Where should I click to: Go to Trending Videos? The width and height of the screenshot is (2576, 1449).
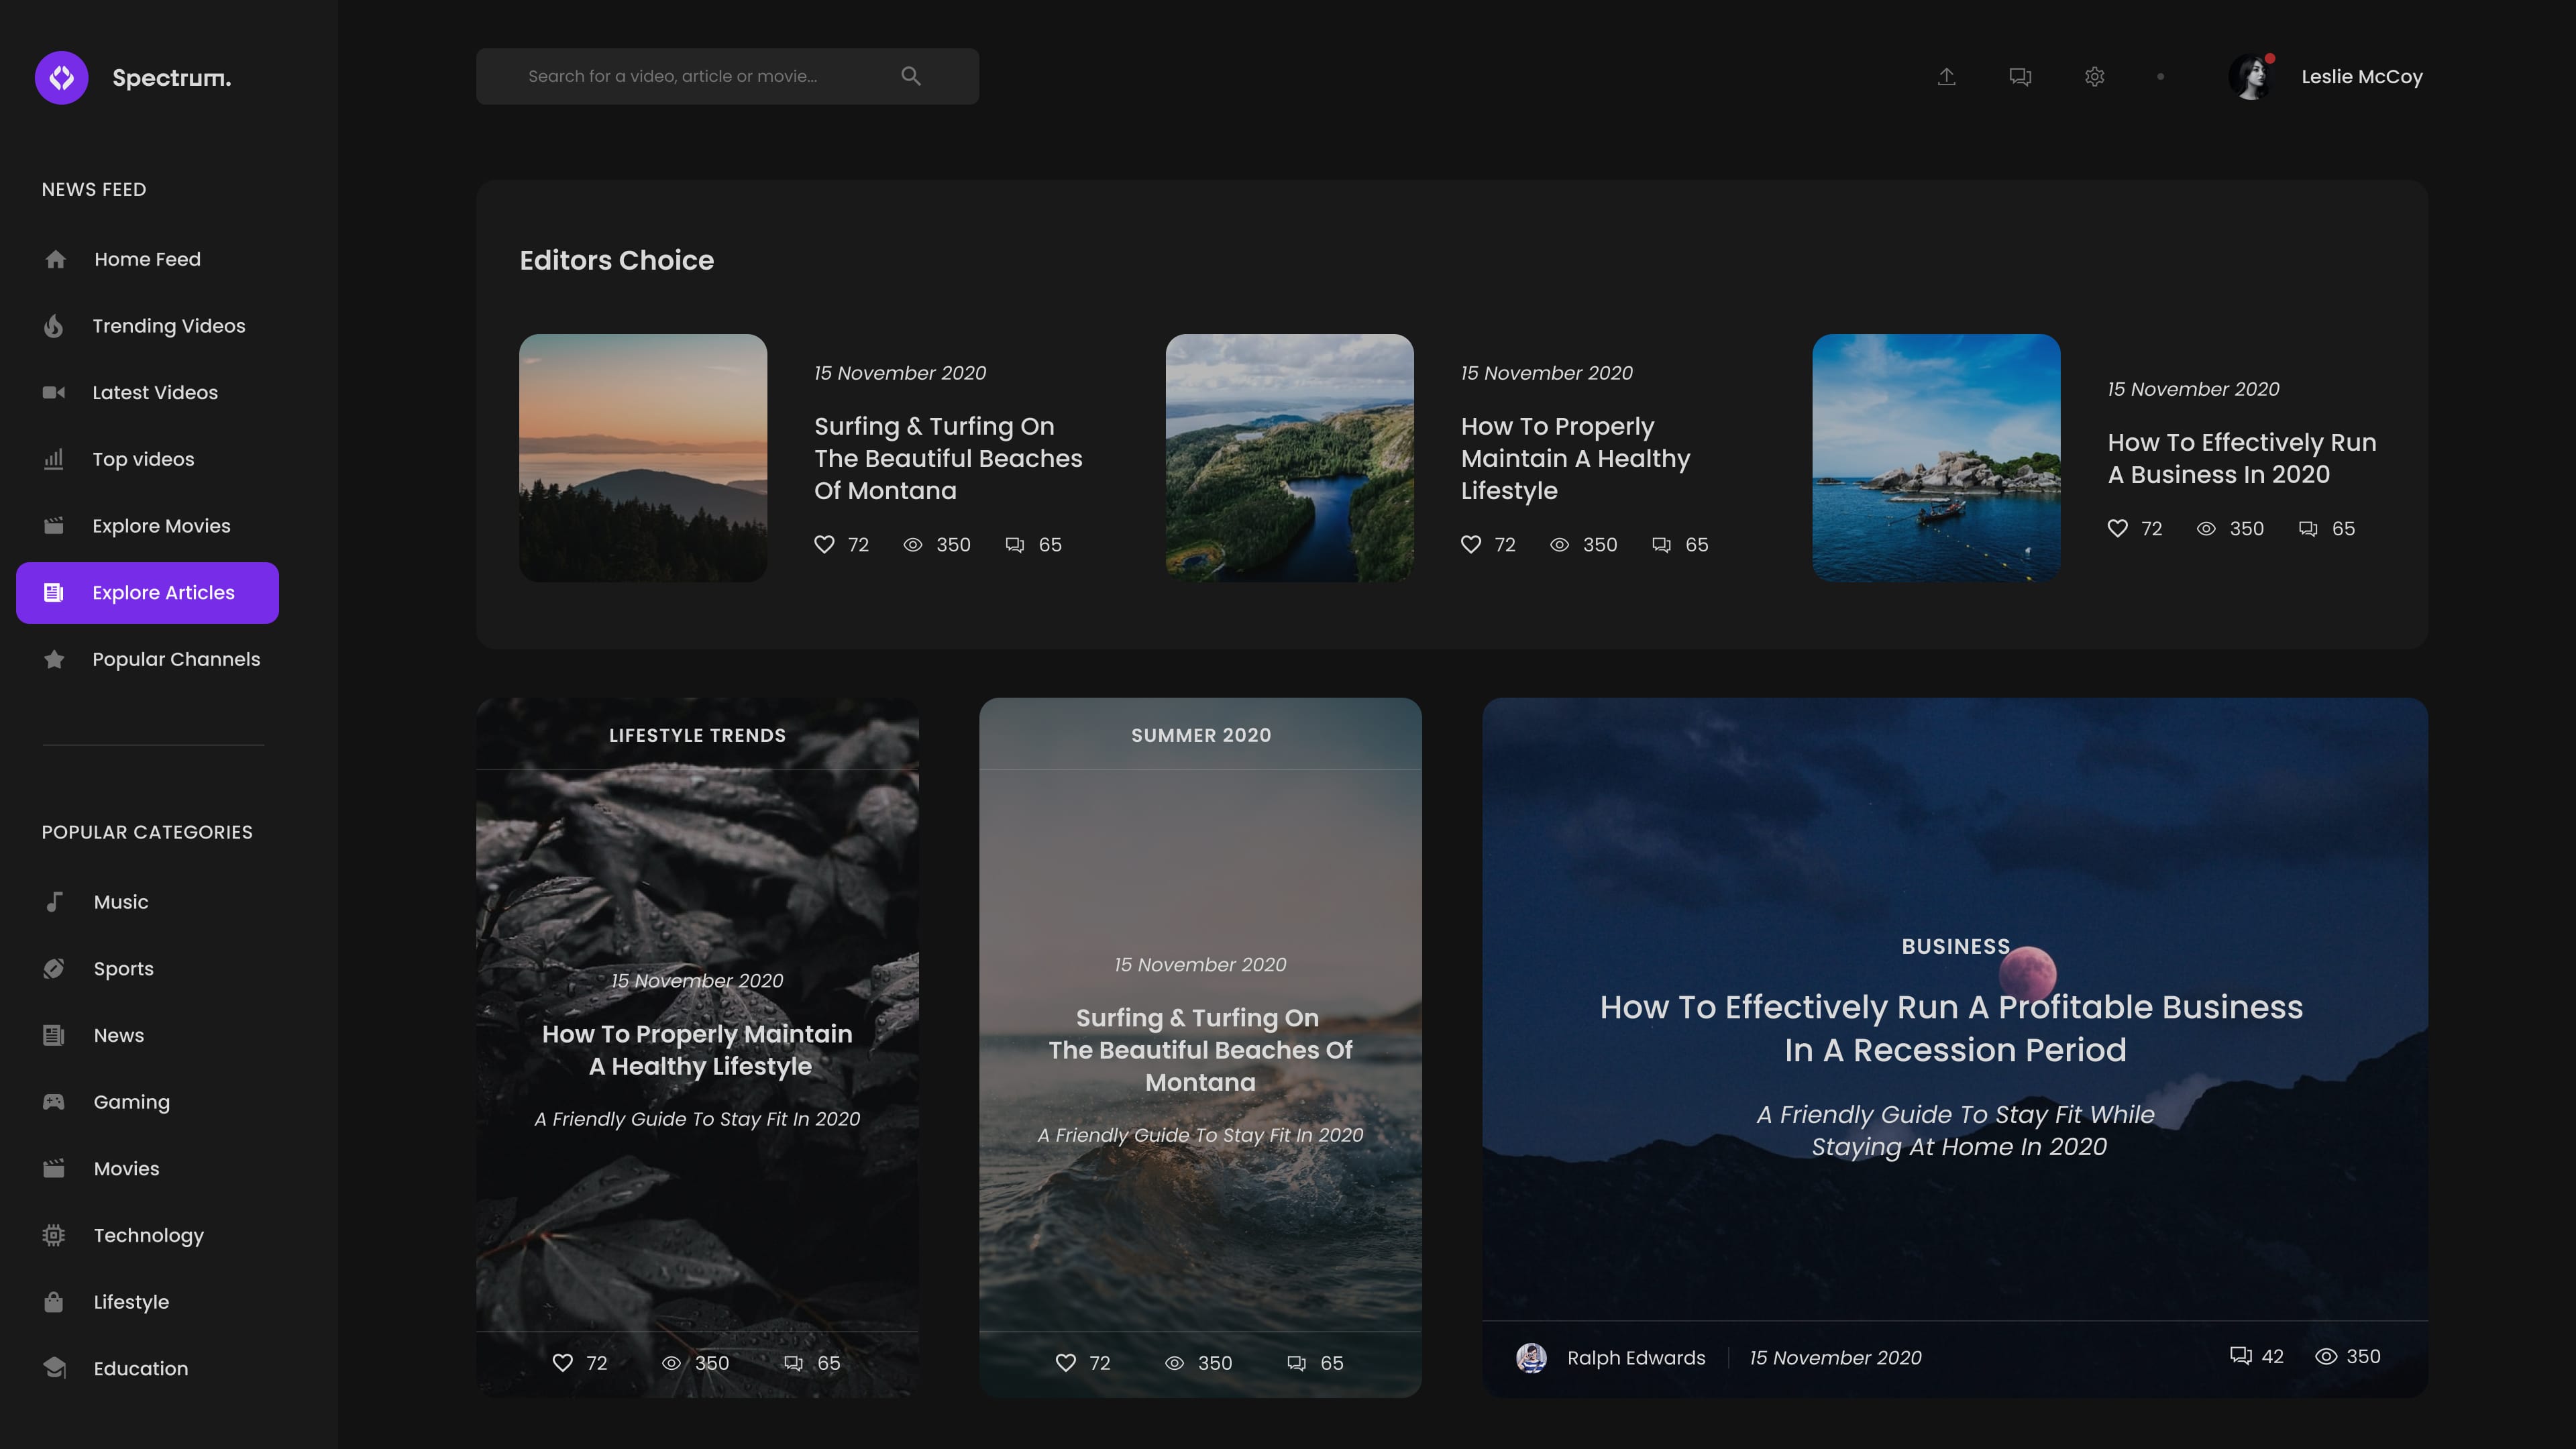(148, 326)
